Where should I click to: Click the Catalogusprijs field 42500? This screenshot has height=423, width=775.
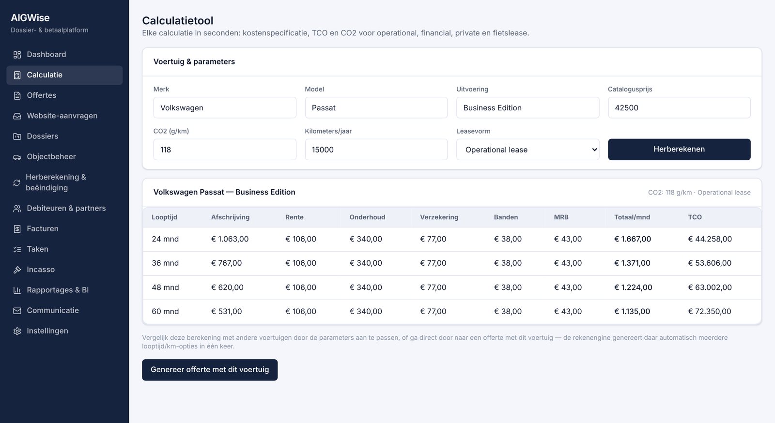pyautogui.click(x=679, y=107)
